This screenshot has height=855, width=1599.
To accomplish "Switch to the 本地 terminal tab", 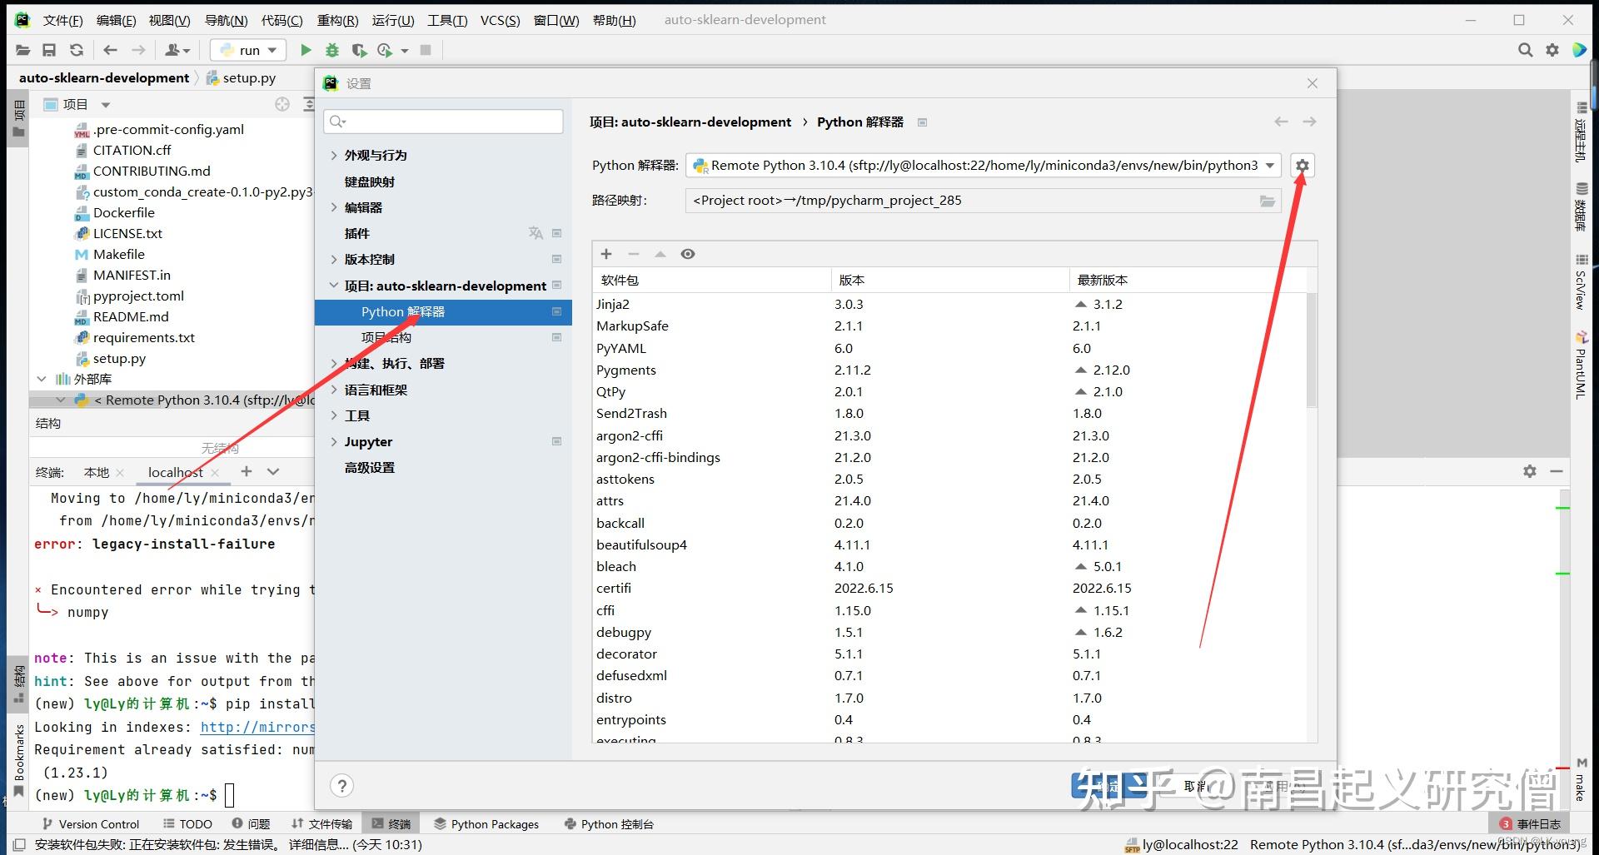I will (97, 472).
